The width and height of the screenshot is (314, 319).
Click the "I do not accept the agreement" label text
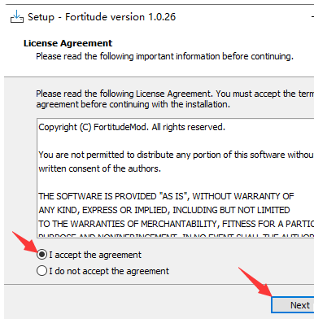pos(109,271)
